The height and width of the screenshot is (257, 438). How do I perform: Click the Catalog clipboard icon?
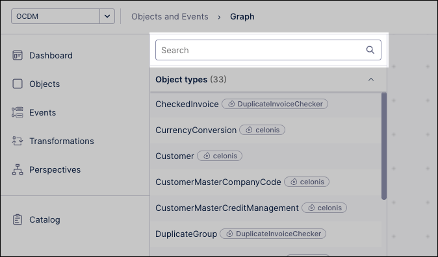click(x=18, y=219)
